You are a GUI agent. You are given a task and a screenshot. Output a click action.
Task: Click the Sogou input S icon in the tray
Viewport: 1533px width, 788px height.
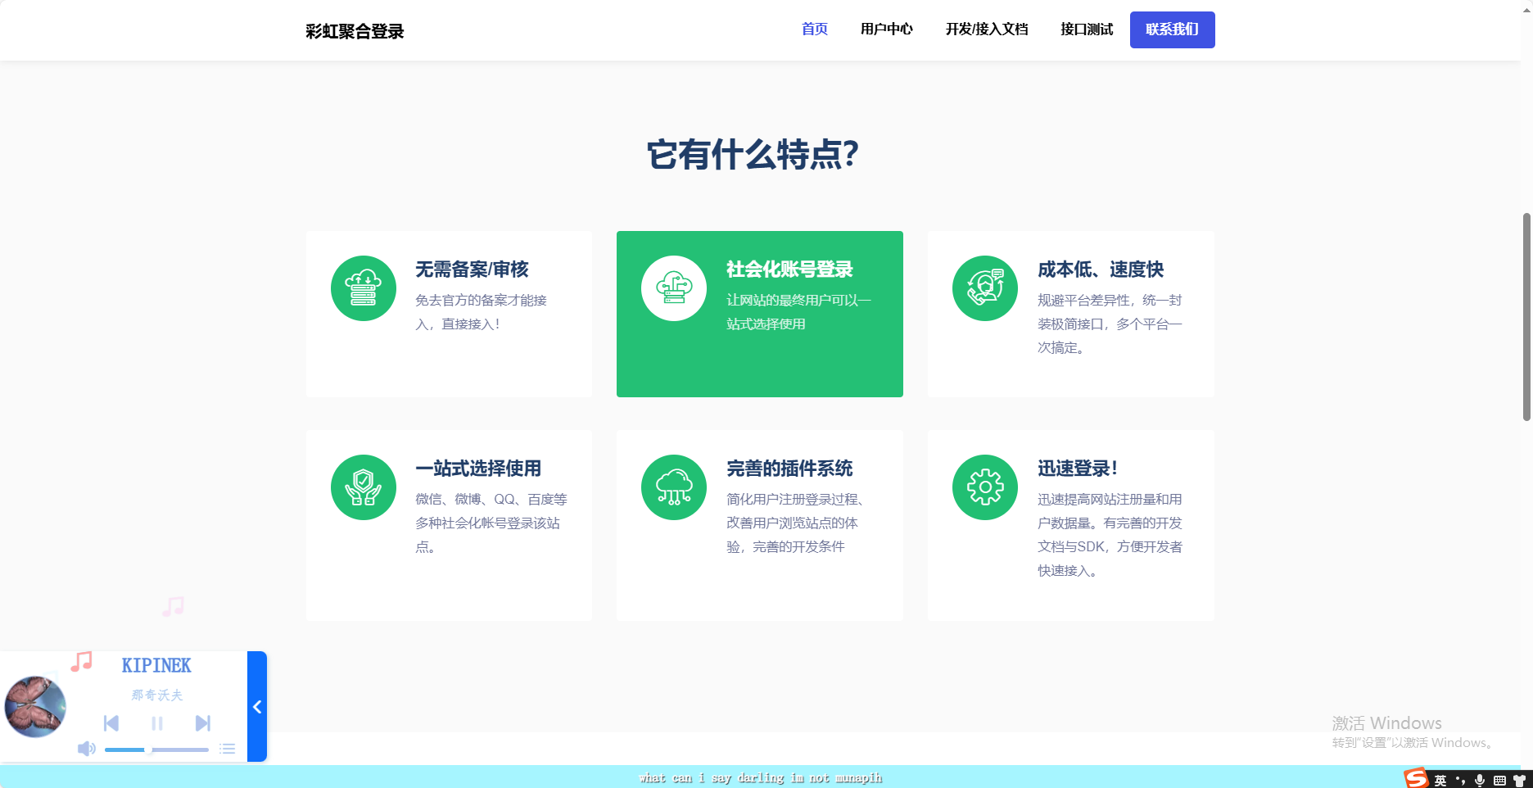click(1415, 777)
